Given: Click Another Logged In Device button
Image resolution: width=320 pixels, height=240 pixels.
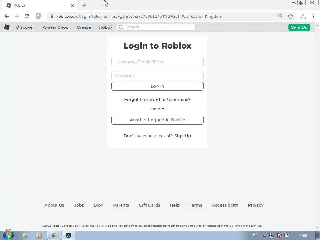Looking at the screenshot, I should 157,120.
